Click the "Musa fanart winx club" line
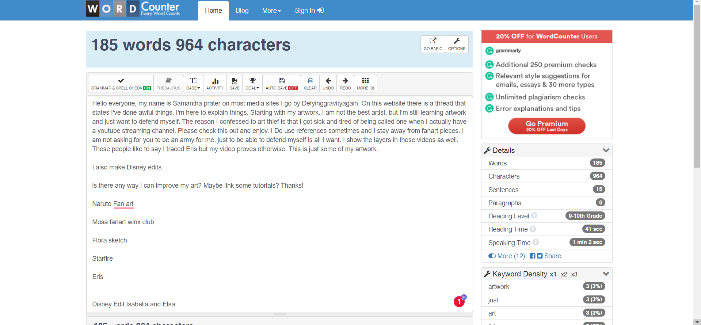701x325 pixels. [123, 222]
